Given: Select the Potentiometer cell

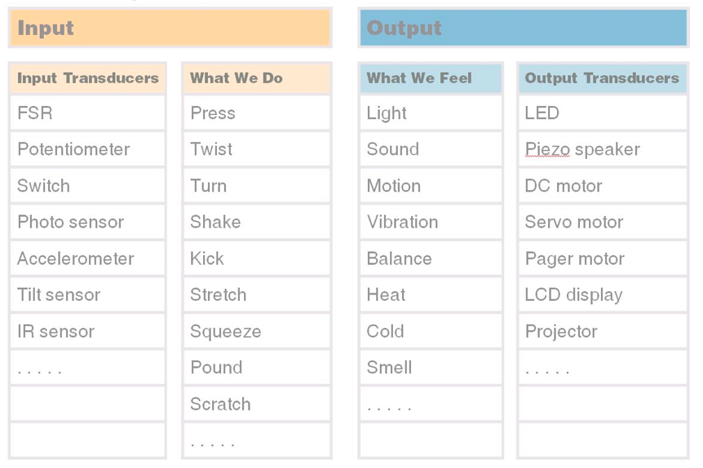Looking at the screenshot, I should [x=87, y=149].
